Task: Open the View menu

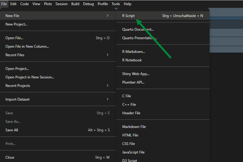Action: (36, 4)
